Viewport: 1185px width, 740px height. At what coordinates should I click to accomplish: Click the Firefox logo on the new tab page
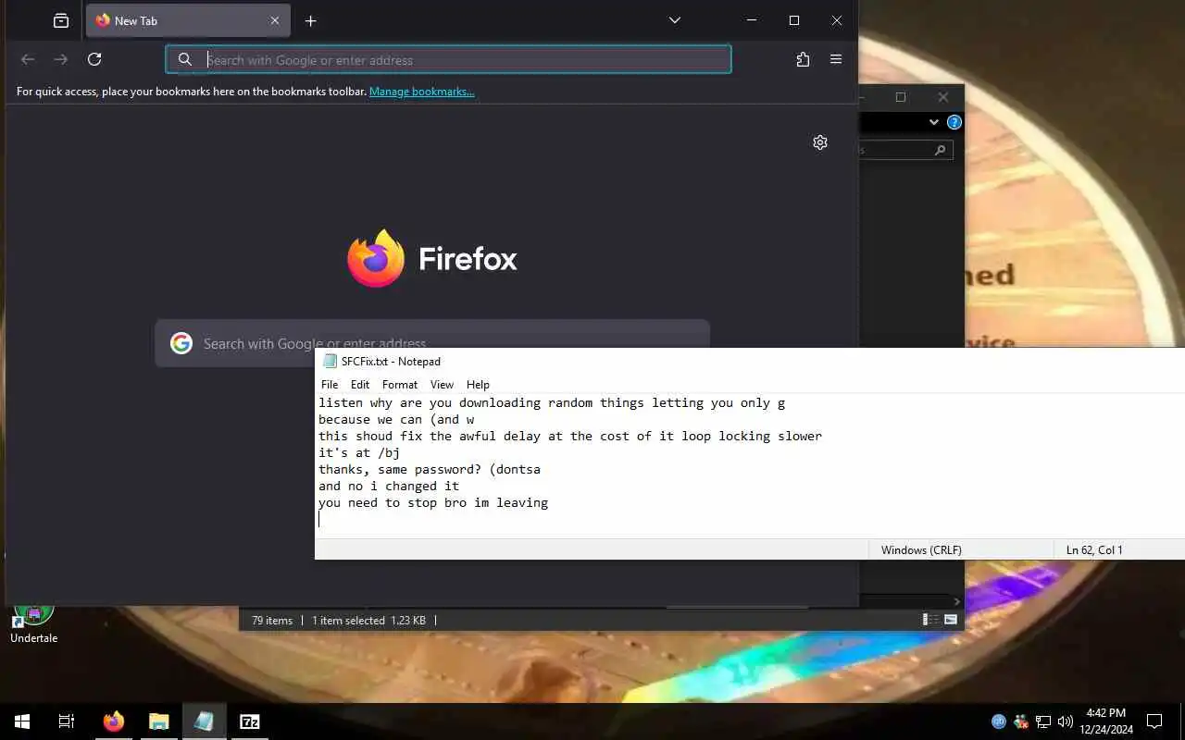point(376,258)
